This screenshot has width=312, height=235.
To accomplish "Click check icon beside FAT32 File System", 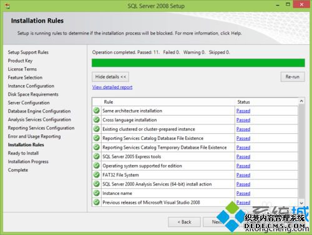I will pos(97,174).
